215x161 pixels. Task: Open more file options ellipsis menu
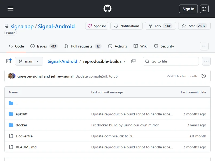(x=206, y=61)
